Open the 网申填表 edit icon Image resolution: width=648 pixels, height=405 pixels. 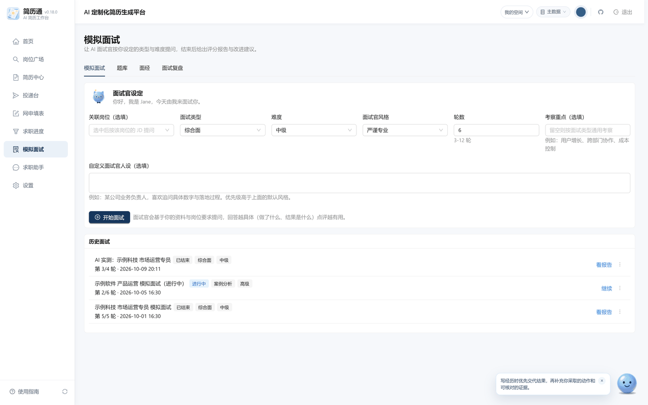click(x=16, y=113)
